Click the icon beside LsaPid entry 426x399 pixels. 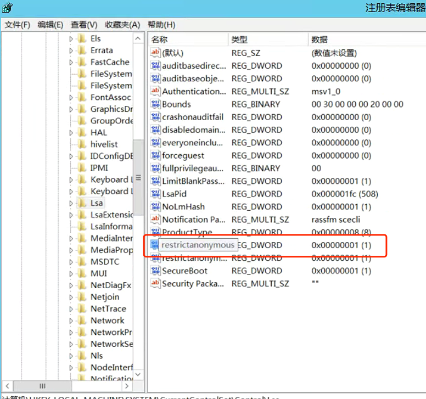click(x=155, y=194)
